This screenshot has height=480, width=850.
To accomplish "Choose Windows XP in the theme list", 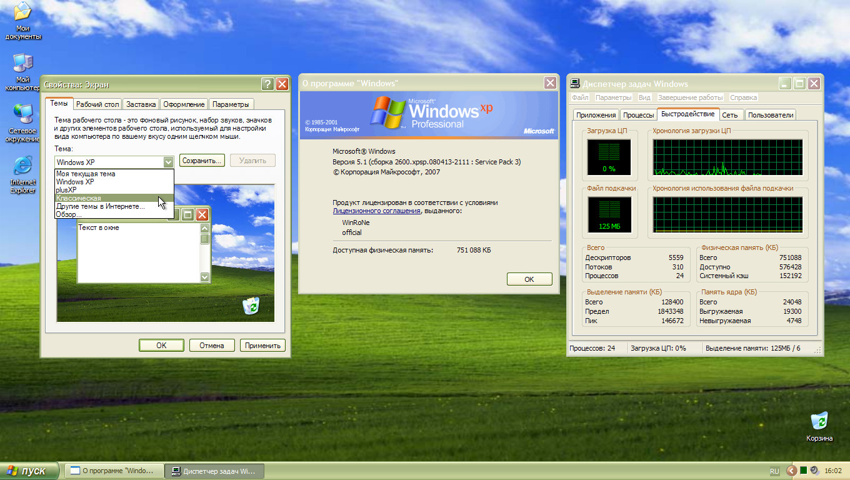I will click(114, 182).
